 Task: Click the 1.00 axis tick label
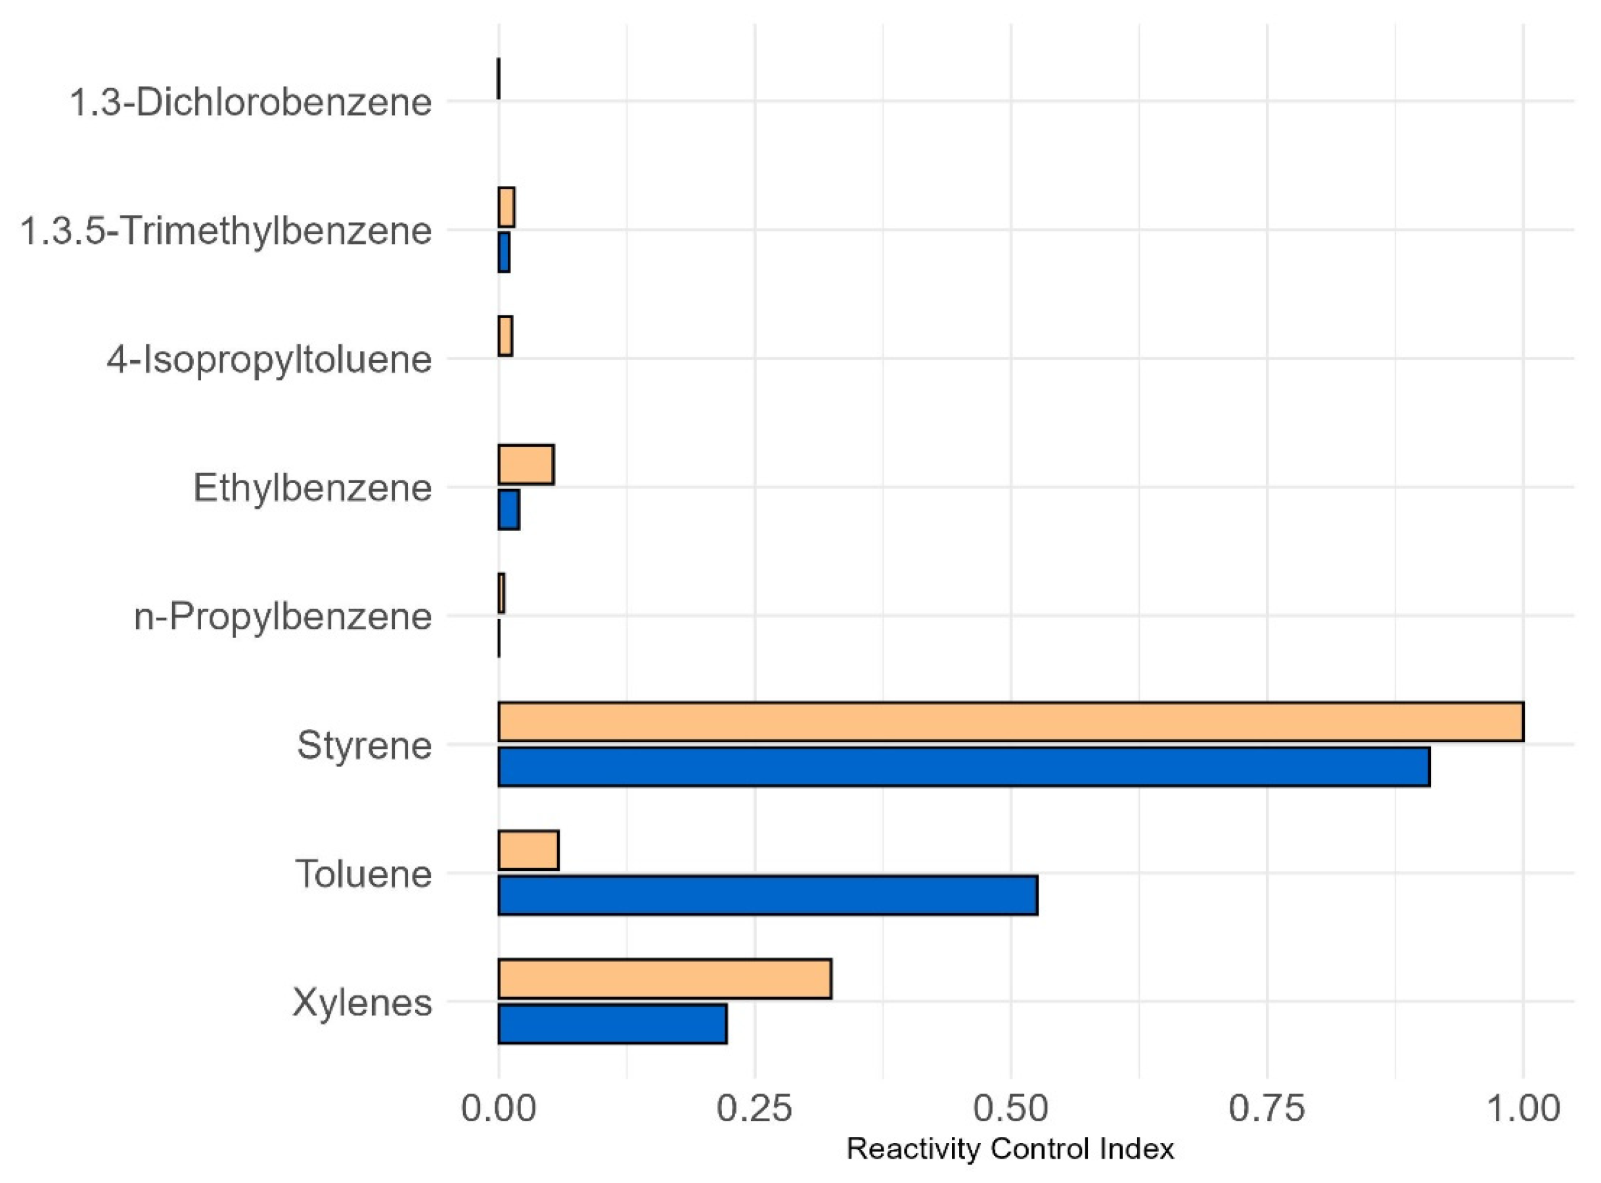pos(1523,1109)
